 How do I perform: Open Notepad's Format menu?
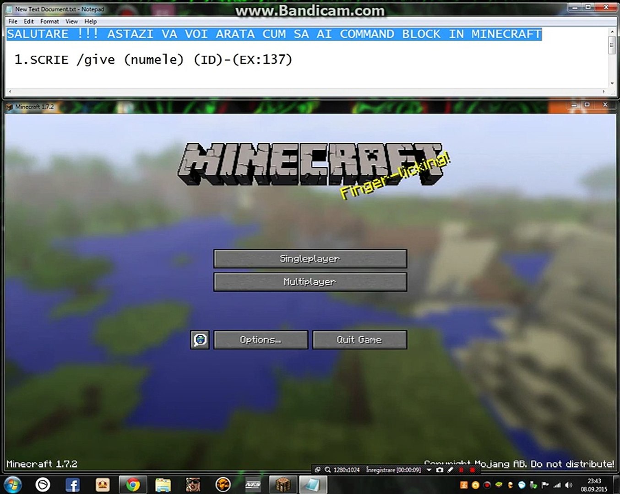click(x=49, y=21)
